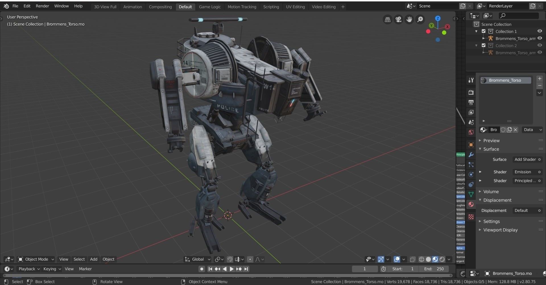Play the animation forward
The image size is (546, 285).
point(231,269)
